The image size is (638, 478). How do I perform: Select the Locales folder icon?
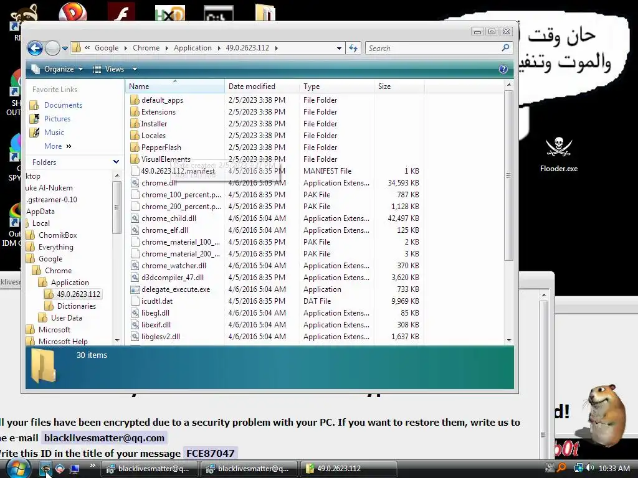click(135, 135)
